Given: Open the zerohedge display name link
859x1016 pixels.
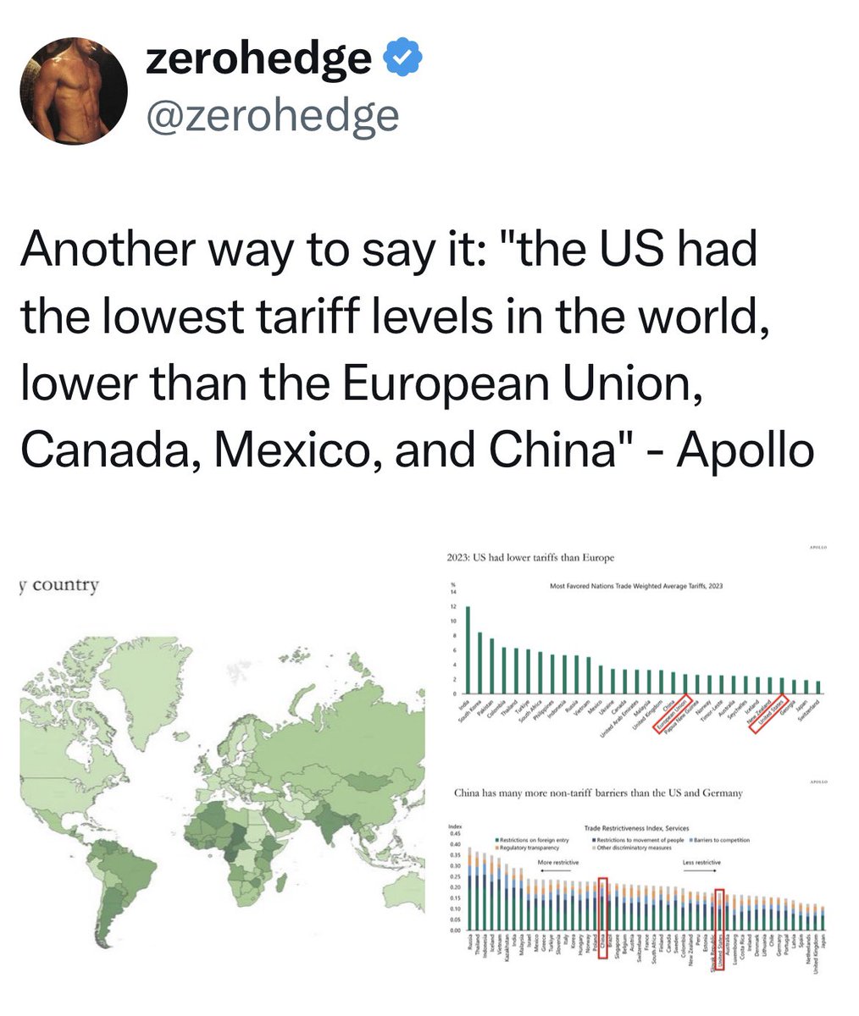Looking at the screenshot, I should coord(258,60).
